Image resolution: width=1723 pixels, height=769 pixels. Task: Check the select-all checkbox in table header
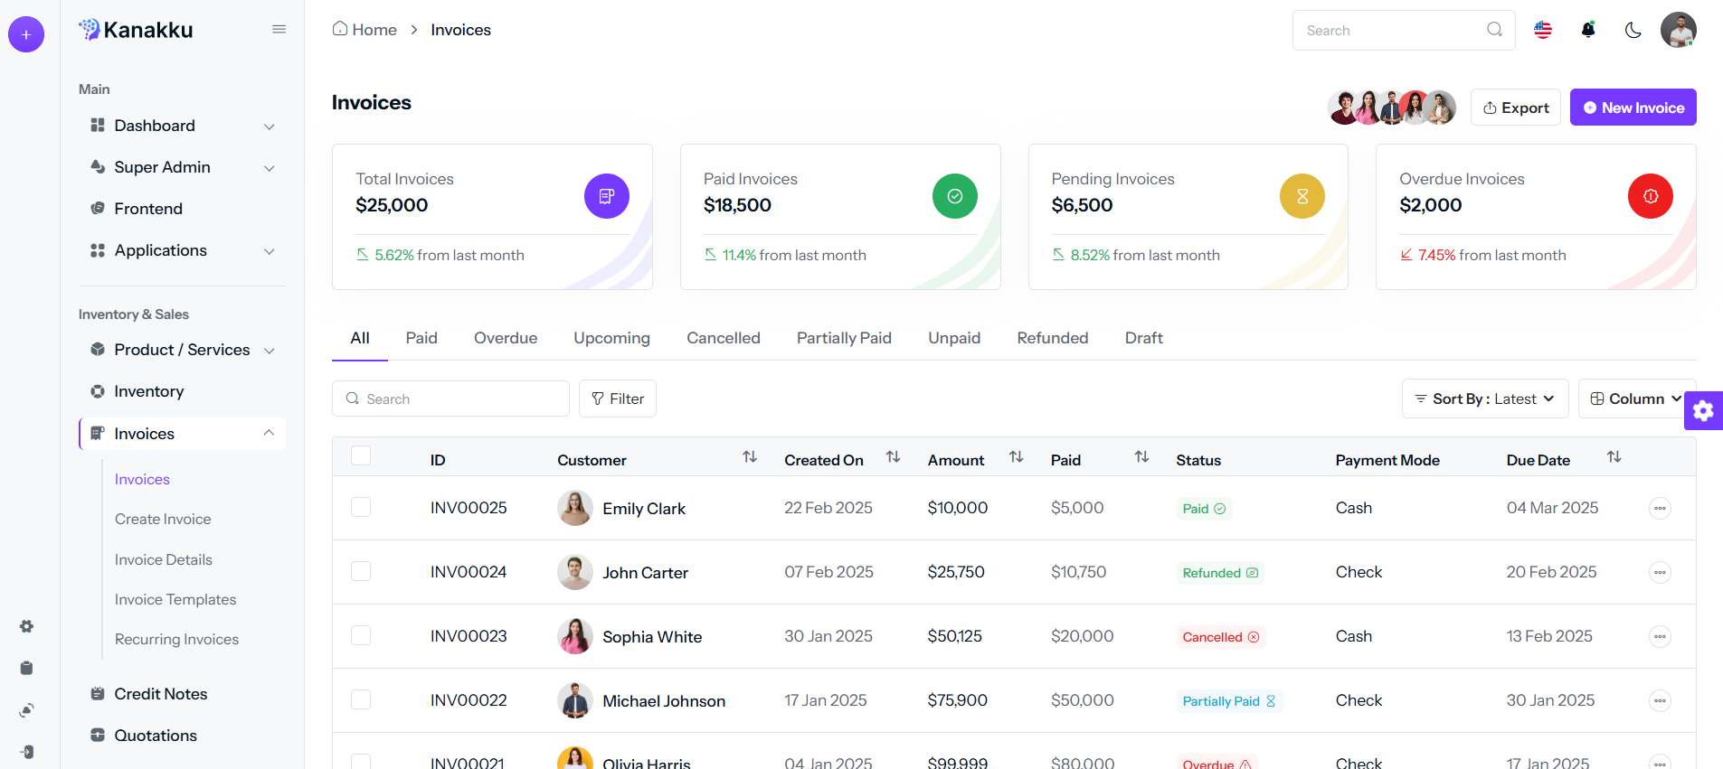click(x=361, y=455)
